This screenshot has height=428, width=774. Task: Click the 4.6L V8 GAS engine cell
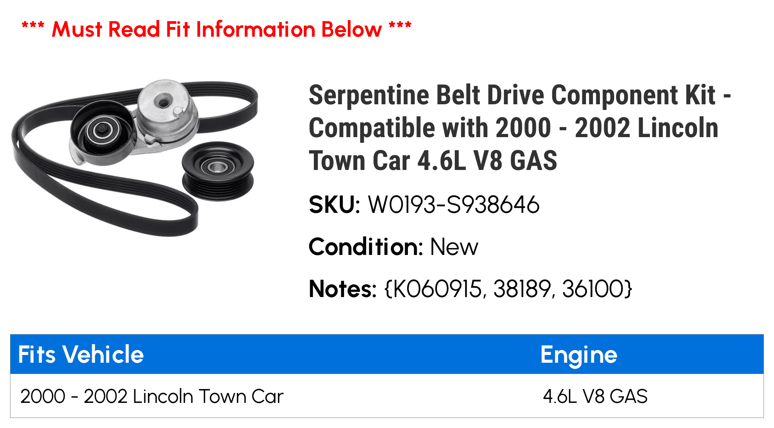(x=595, y=396)
